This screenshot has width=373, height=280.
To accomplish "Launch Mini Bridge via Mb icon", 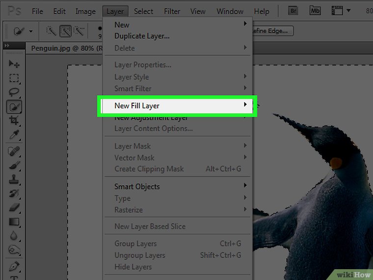I will pos(315,11).
